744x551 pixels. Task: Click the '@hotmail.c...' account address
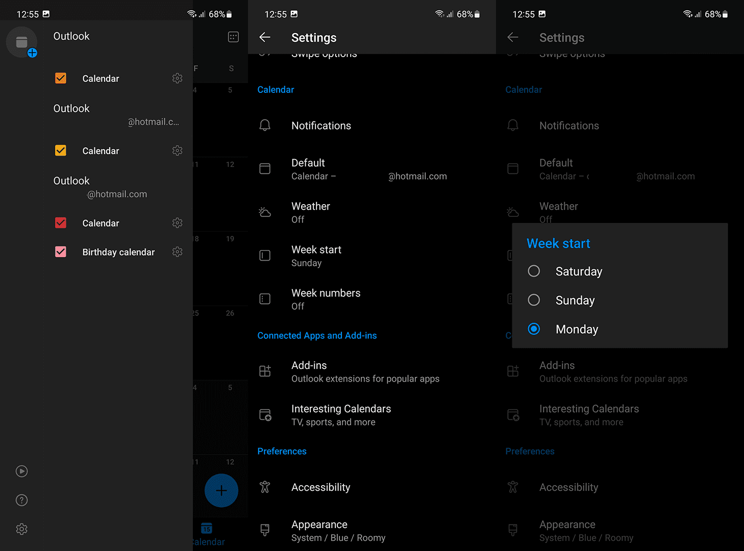point(153,122)
